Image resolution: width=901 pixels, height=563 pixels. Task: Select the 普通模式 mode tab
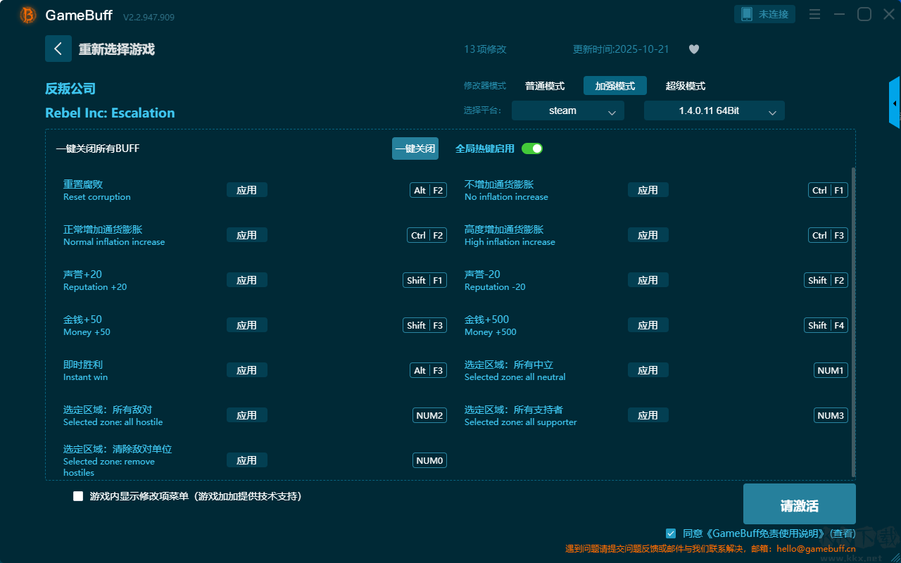tap(544, 86)
